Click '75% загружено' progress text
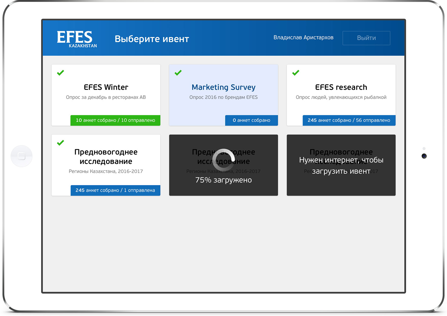The image size is (447, 316). tap(223, 180)
